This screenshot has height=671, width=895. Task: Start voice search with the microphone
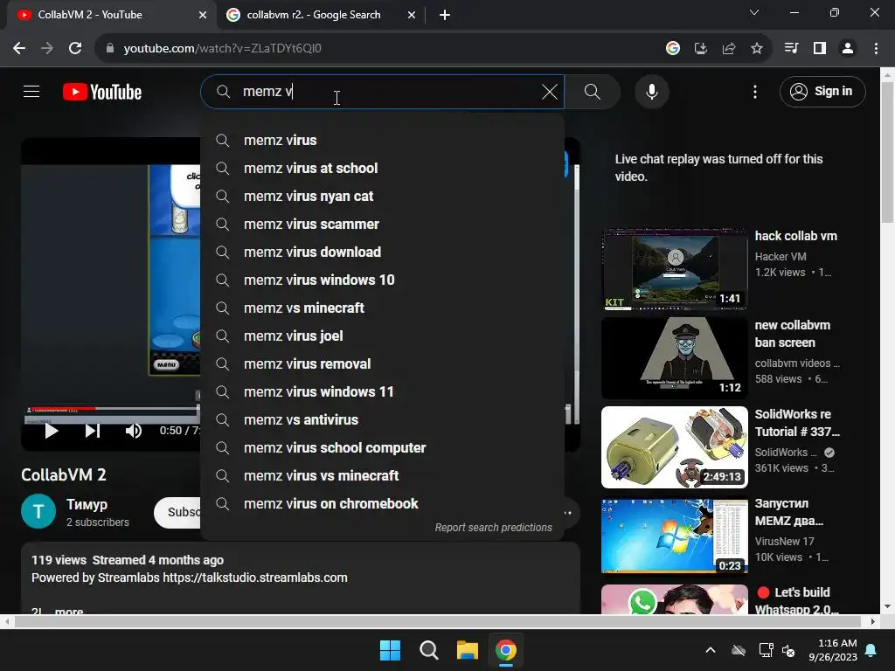point(651,91)
